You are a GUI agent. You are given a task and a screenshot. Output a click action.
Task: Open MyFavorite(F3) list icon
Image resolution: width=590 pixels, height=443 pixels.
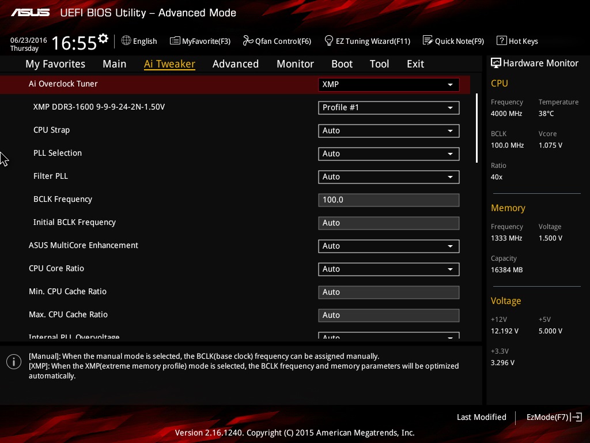175,41
